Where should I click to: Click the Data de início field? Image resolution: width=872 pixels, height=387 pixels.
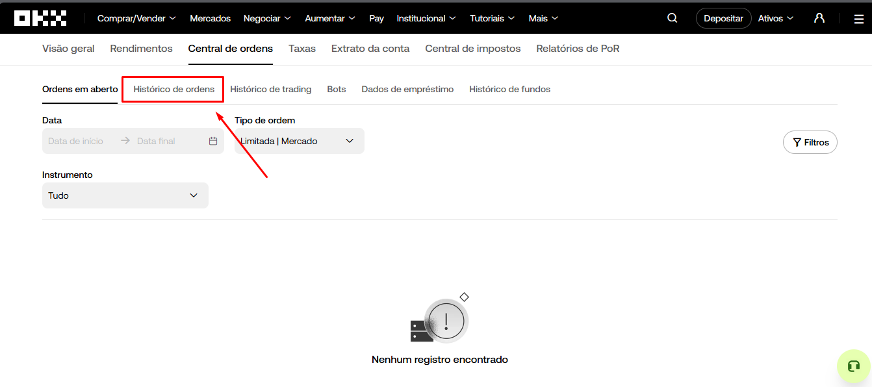point(76,141)
